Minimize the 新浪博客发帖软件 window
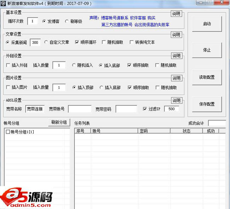The image size is (230, 209). click(201, 2)
